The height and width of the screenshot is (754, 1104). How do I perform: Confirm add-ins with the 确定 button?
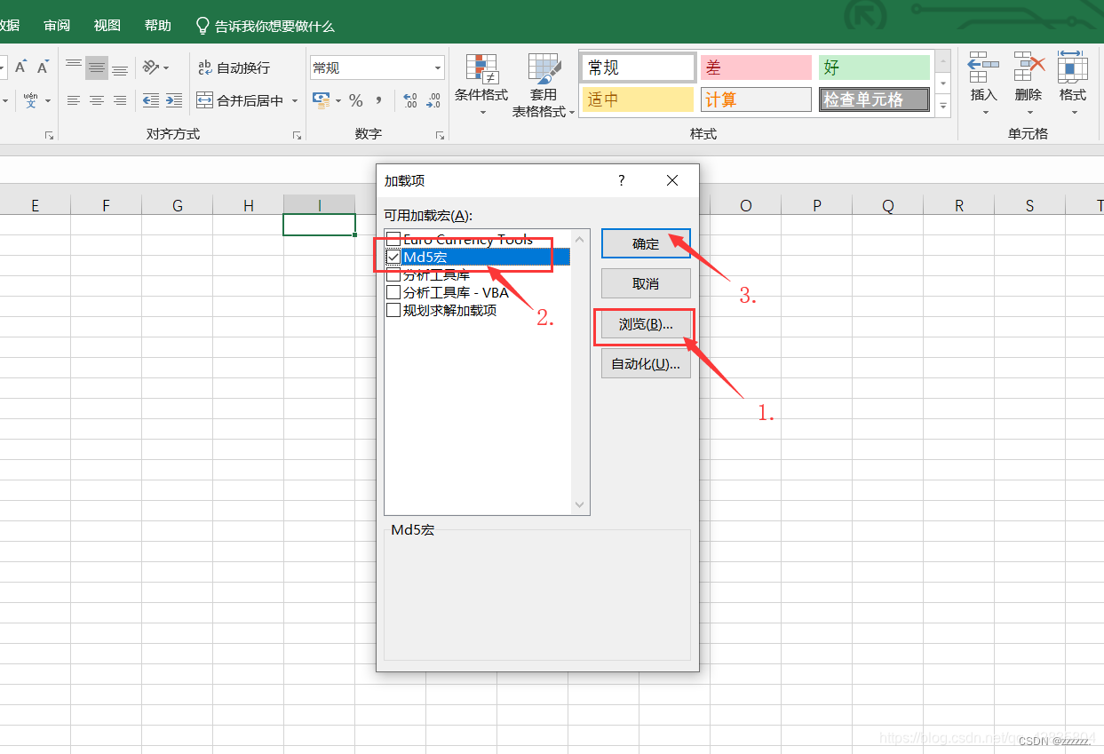tap(646, 242)
